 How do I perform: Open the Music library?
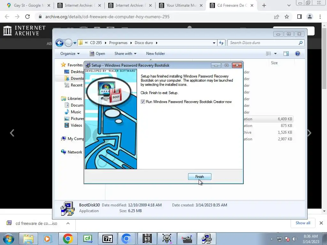pyautogui.click(x=72, y=112)
